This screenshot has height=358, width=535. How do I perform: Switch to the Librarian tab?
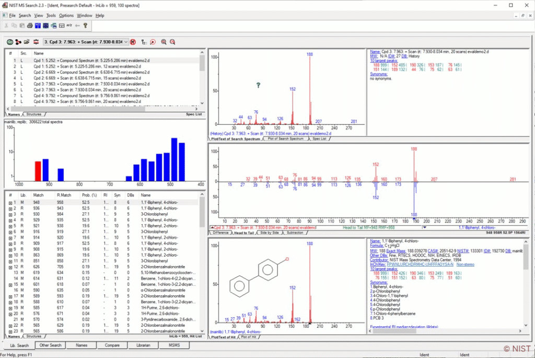click(143, 345)
